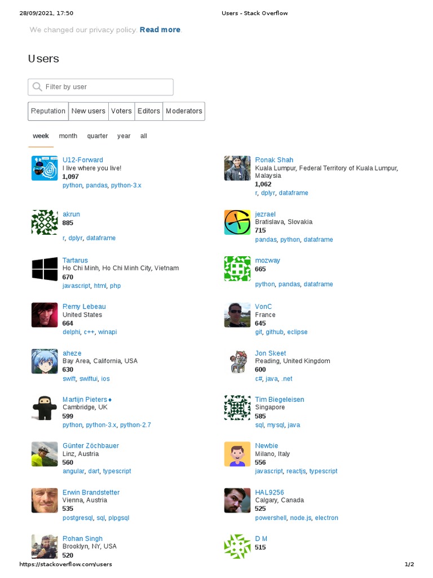
Task: Open Jon Skeet's profile name link
Action: [x=271, y=353]
